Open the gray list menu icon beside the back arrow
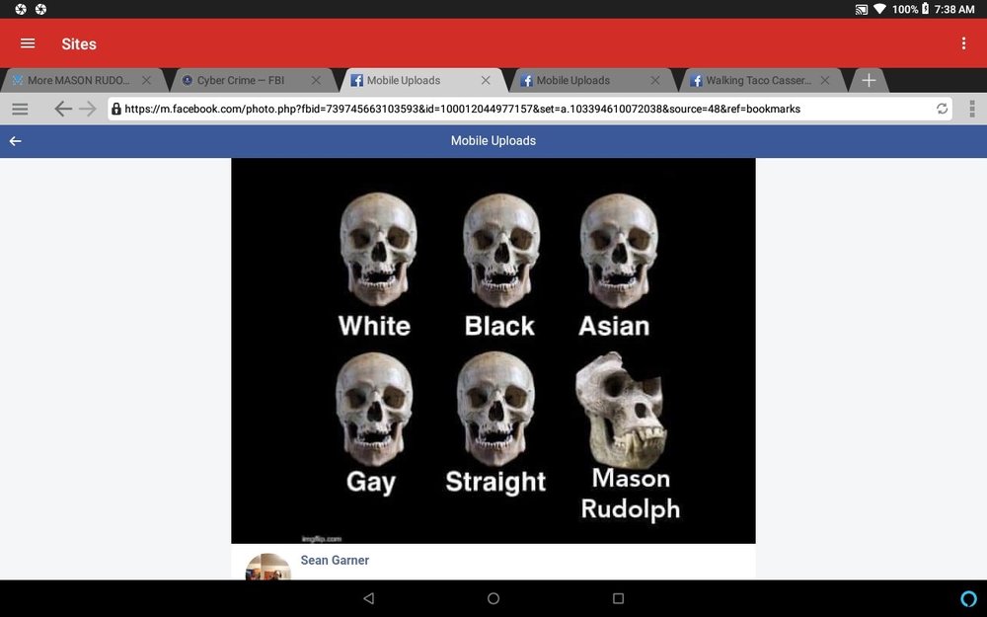The image size is (987, 617). point(20,109)
